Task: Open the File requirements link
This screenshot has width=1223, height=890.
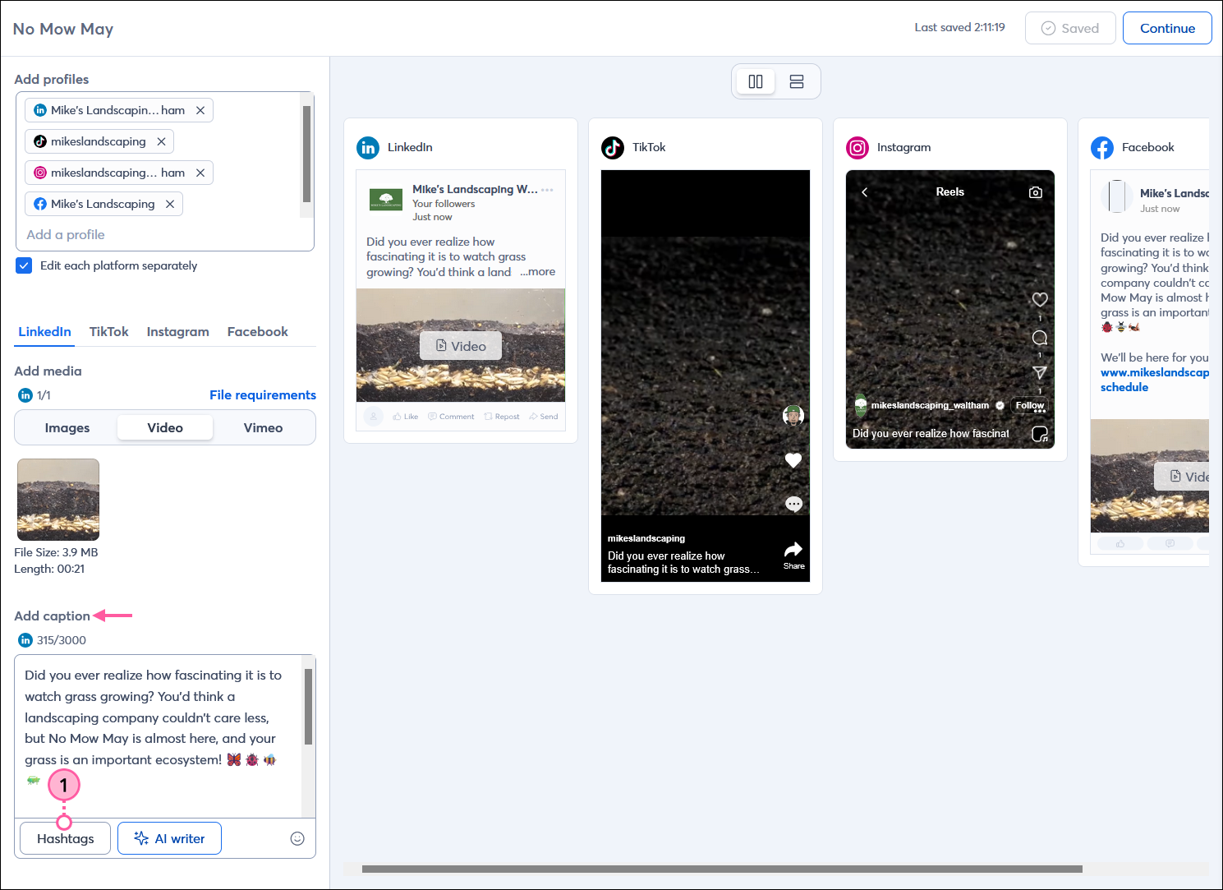Action: point(263,394)
